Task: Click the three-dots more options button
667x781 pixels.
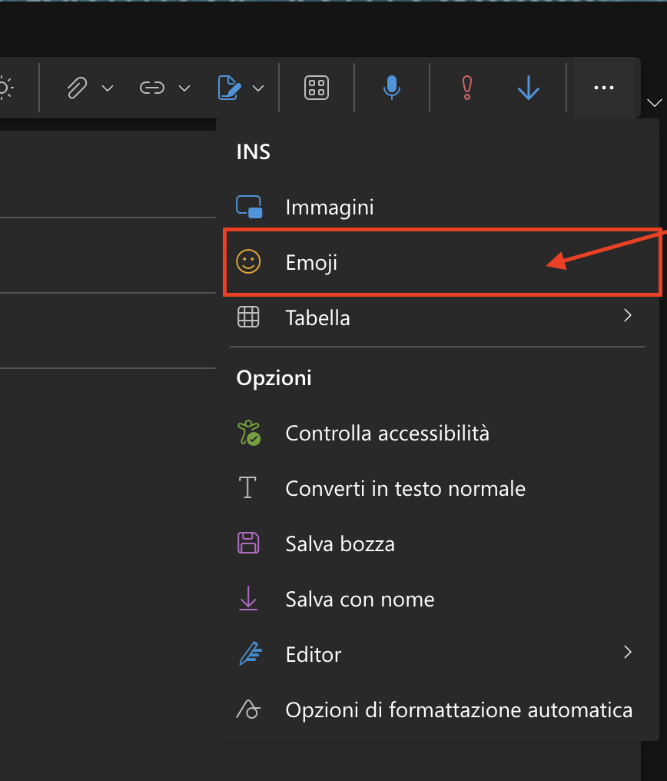Action: (604, 88)
